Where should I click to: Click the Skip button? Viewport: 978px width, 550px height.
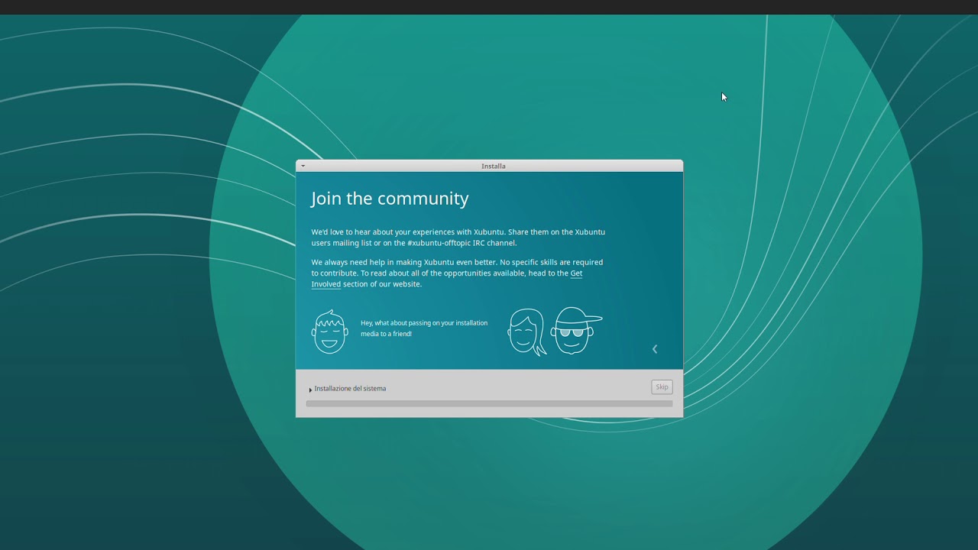(x=662, y=387)
